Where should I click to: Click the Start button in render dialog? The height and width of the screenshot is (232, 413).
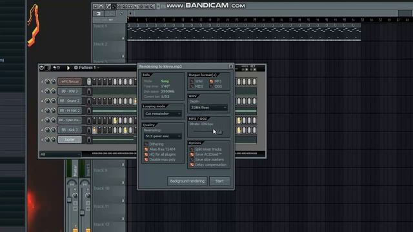click(219, 181)
